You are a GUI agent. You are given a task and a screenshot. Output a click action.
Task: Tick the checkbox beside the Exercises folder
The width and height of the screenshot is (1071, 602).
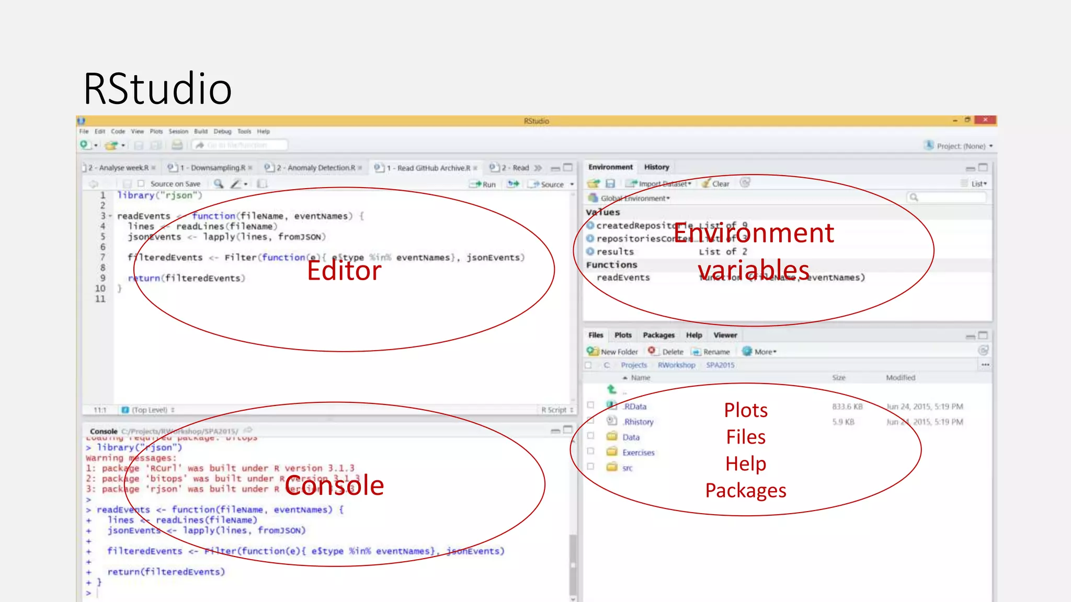point(590,451)
